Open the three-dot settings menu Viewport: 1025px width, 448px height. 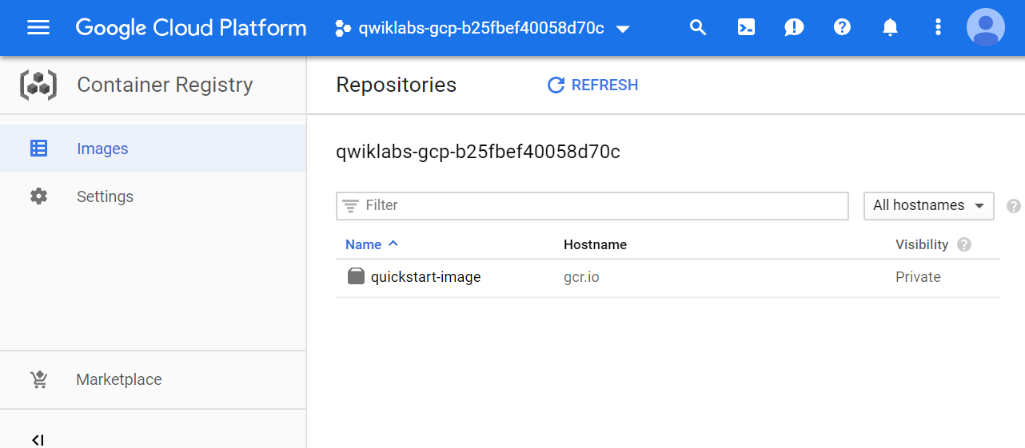(938, 28)
